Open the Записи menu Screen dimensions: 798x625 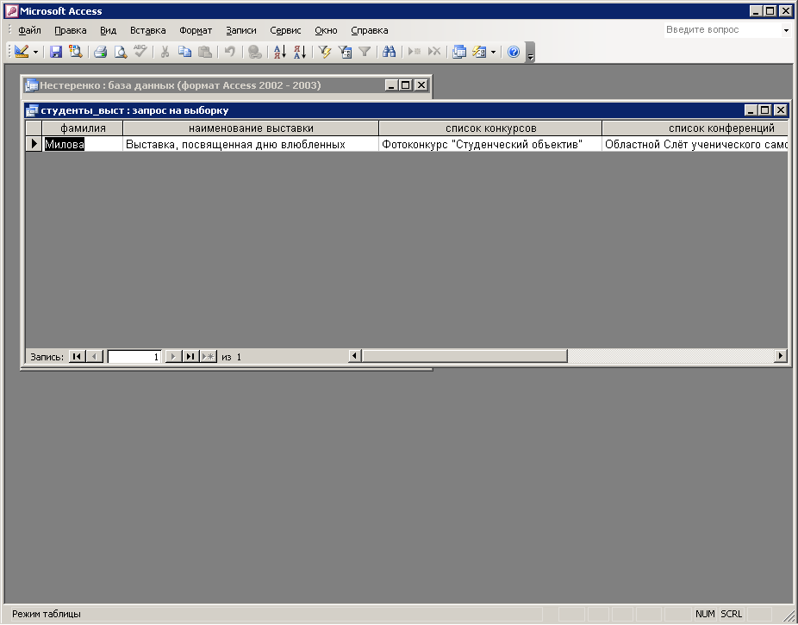coord(241,30)
